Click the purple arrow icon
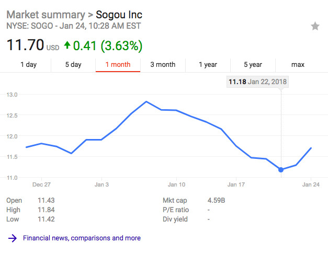This screenshot has width=328, height=255. [13, 238]
